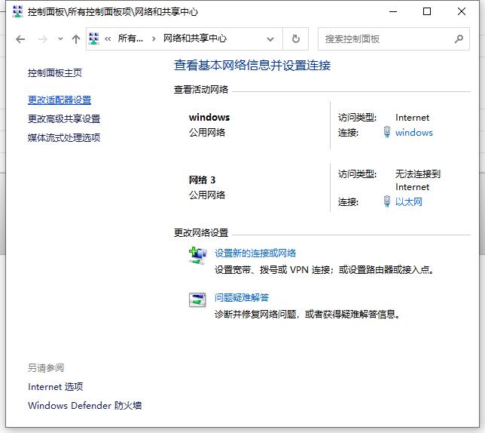Click the new connection setup icon

[197, 256]
